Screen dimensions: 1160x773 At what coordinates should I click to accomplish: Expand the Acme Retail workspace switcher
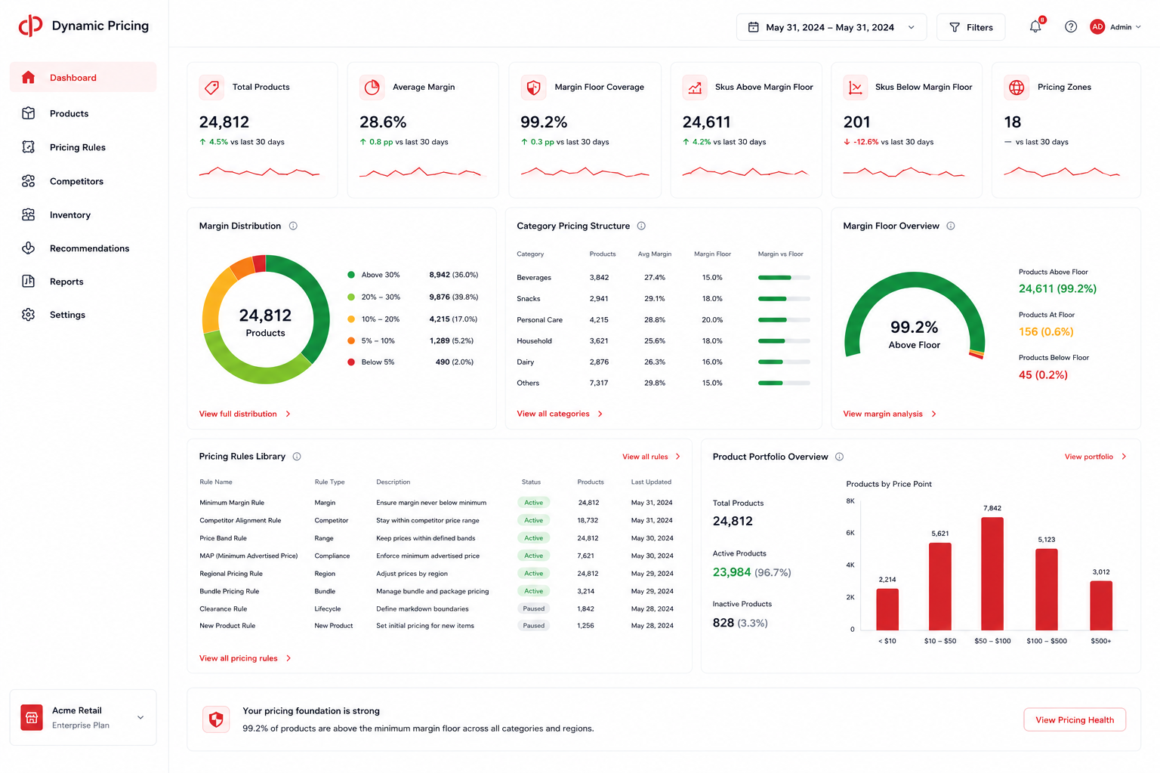pyautogui.click(x=140, y=717)
